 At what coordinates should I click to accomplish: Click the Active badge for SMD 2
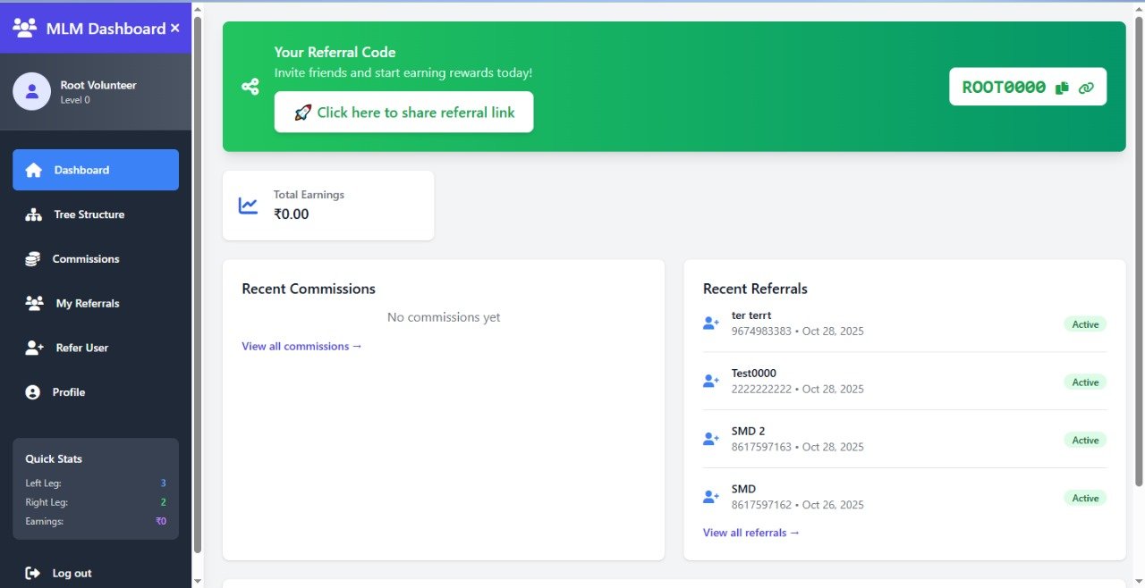point(1084,440)
